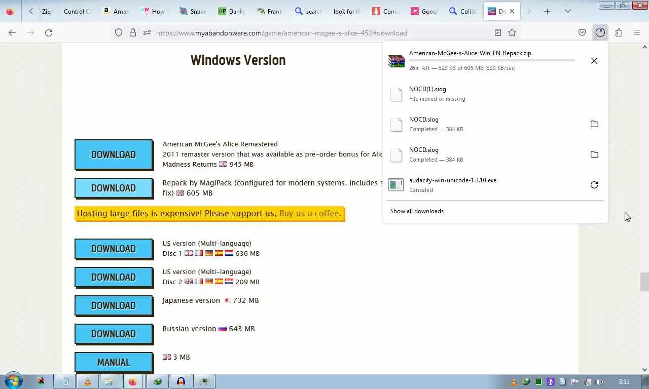
Task: Download US version Disc 2
Action: coord(114,277)
